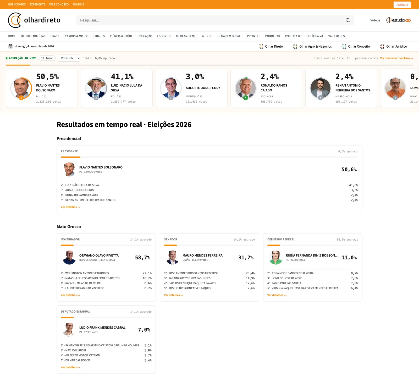Click the search magnifier icon
Viewport: 419px width, 384px height.
tap(348, 20)
